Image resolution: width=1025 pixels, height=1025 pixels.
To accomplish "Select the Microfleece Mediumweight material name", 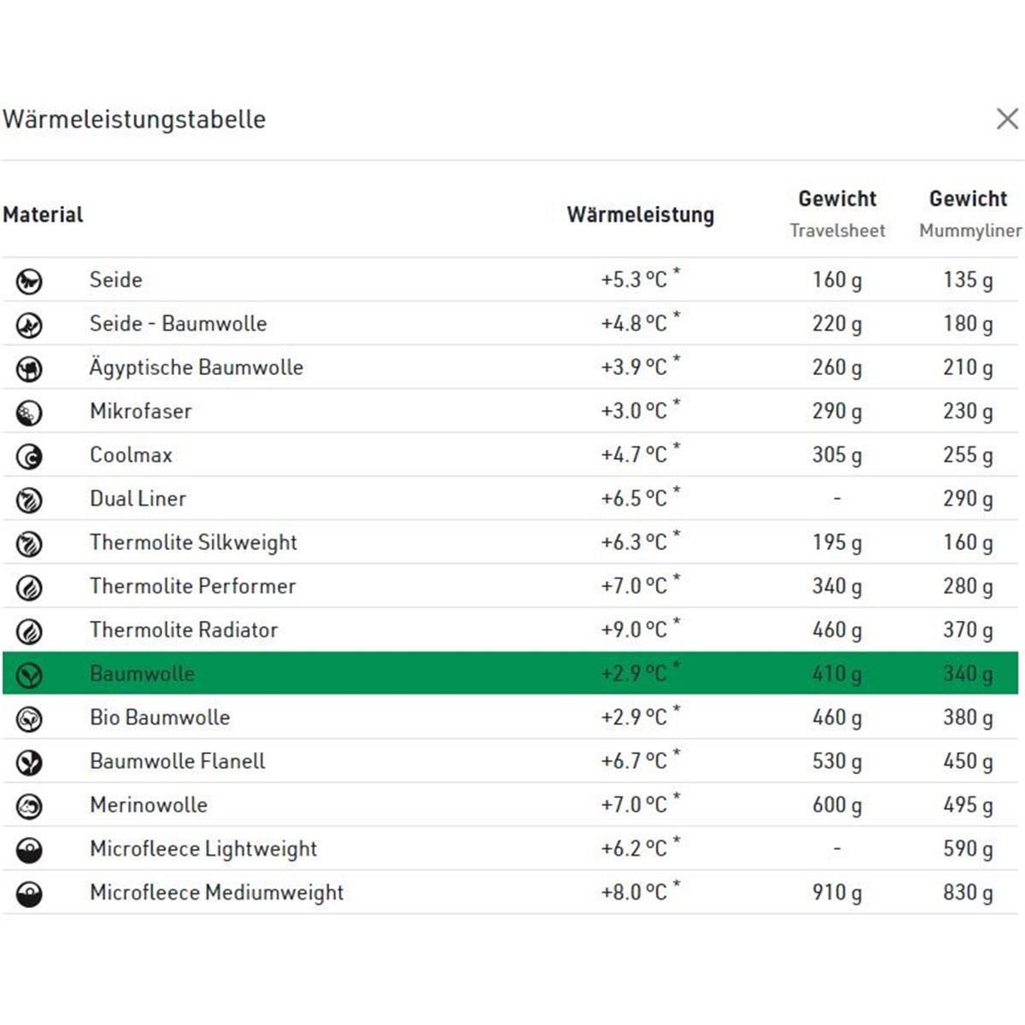I will pos(217,893).
